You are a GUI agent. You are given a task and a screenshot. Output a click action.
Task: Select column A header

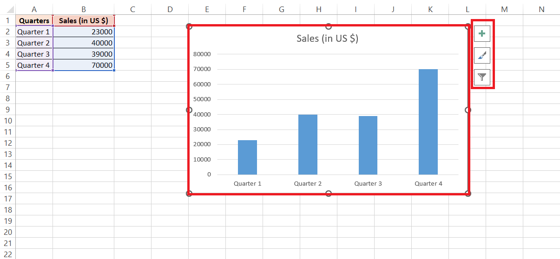coord(34,9)
